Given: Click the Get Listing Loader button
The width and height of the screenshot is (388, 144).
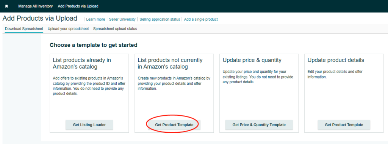Looking at the screenshot, I should pos(89,125).
